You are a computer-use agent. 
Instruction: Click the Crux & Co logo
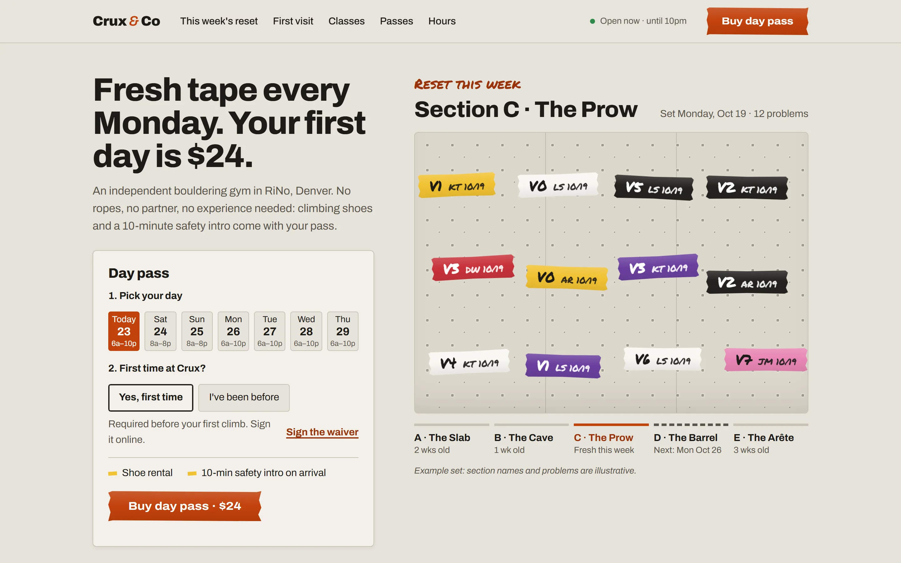pyautogui.click(x=126, y=21)
